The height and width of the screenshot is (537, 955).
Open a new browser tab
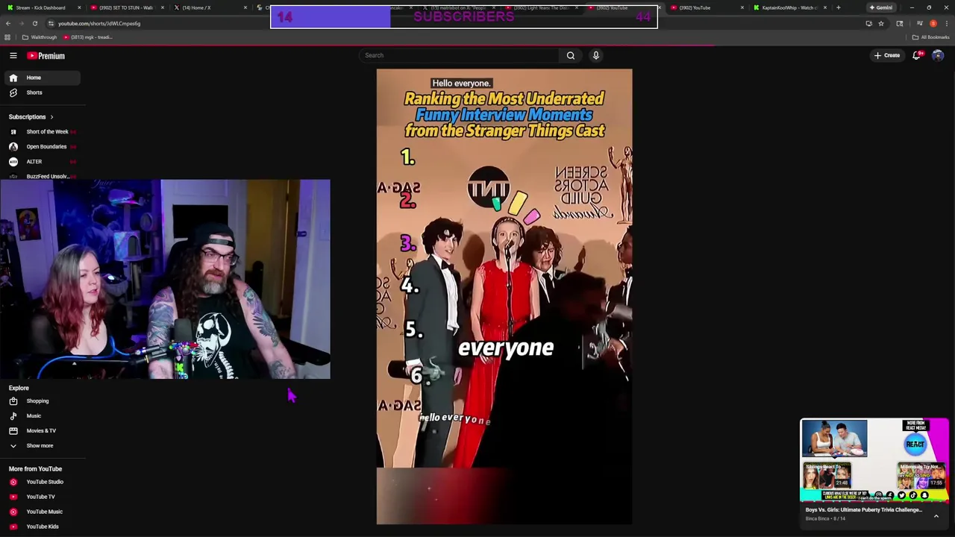coord(839,7)
